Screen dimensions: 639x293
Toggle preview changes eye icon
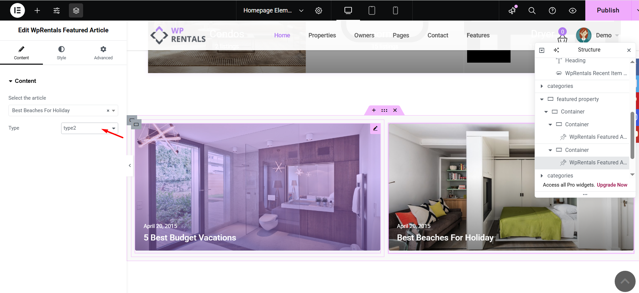pyautogui.click(x=572, y=10)
